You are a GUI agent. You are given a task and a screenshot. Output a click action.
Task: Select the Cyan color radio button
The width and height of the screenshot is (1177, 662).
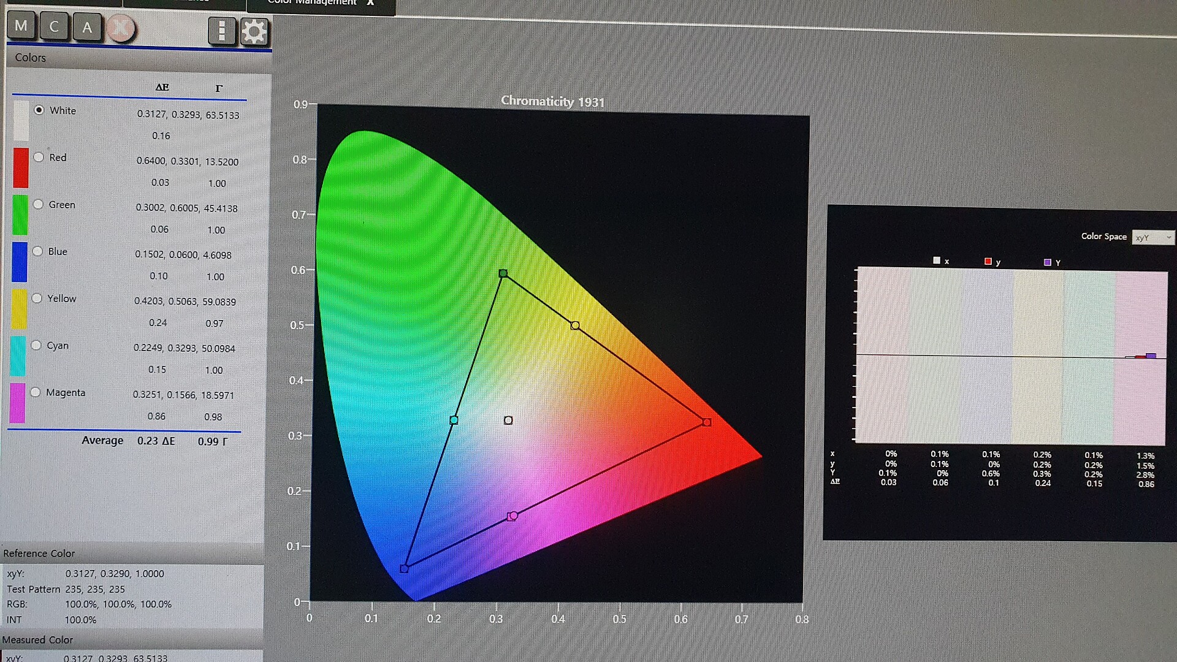pos(36,345)
